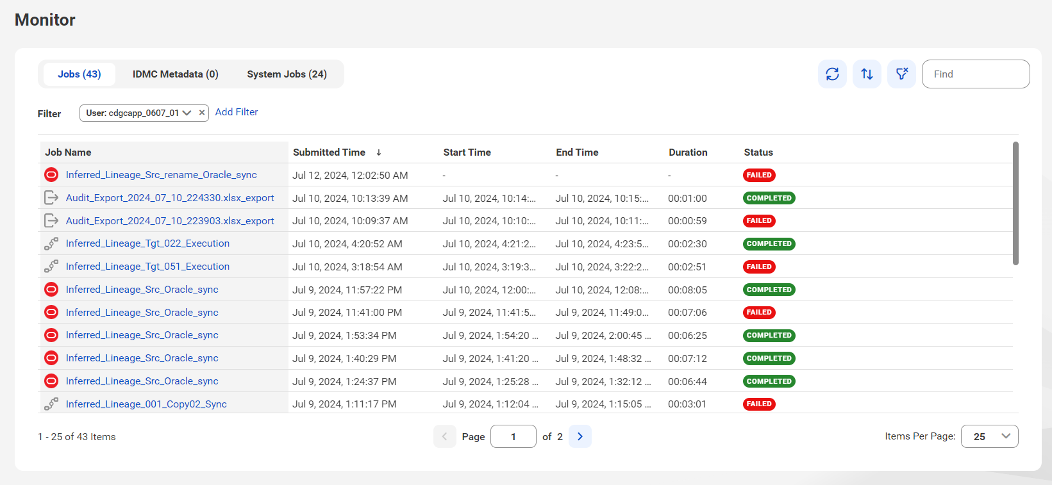Screen dimensions: 1052x485
Task: Open Inferred_Lineage_Src_Oracle_sync submitted 11:57:22 PM
Action: [x=142, y=290]
